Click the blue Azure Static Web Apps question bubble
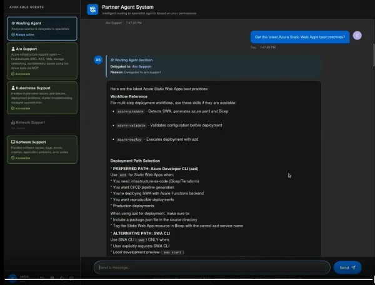Screen dimensions: 375x285 tap(300, 37)
